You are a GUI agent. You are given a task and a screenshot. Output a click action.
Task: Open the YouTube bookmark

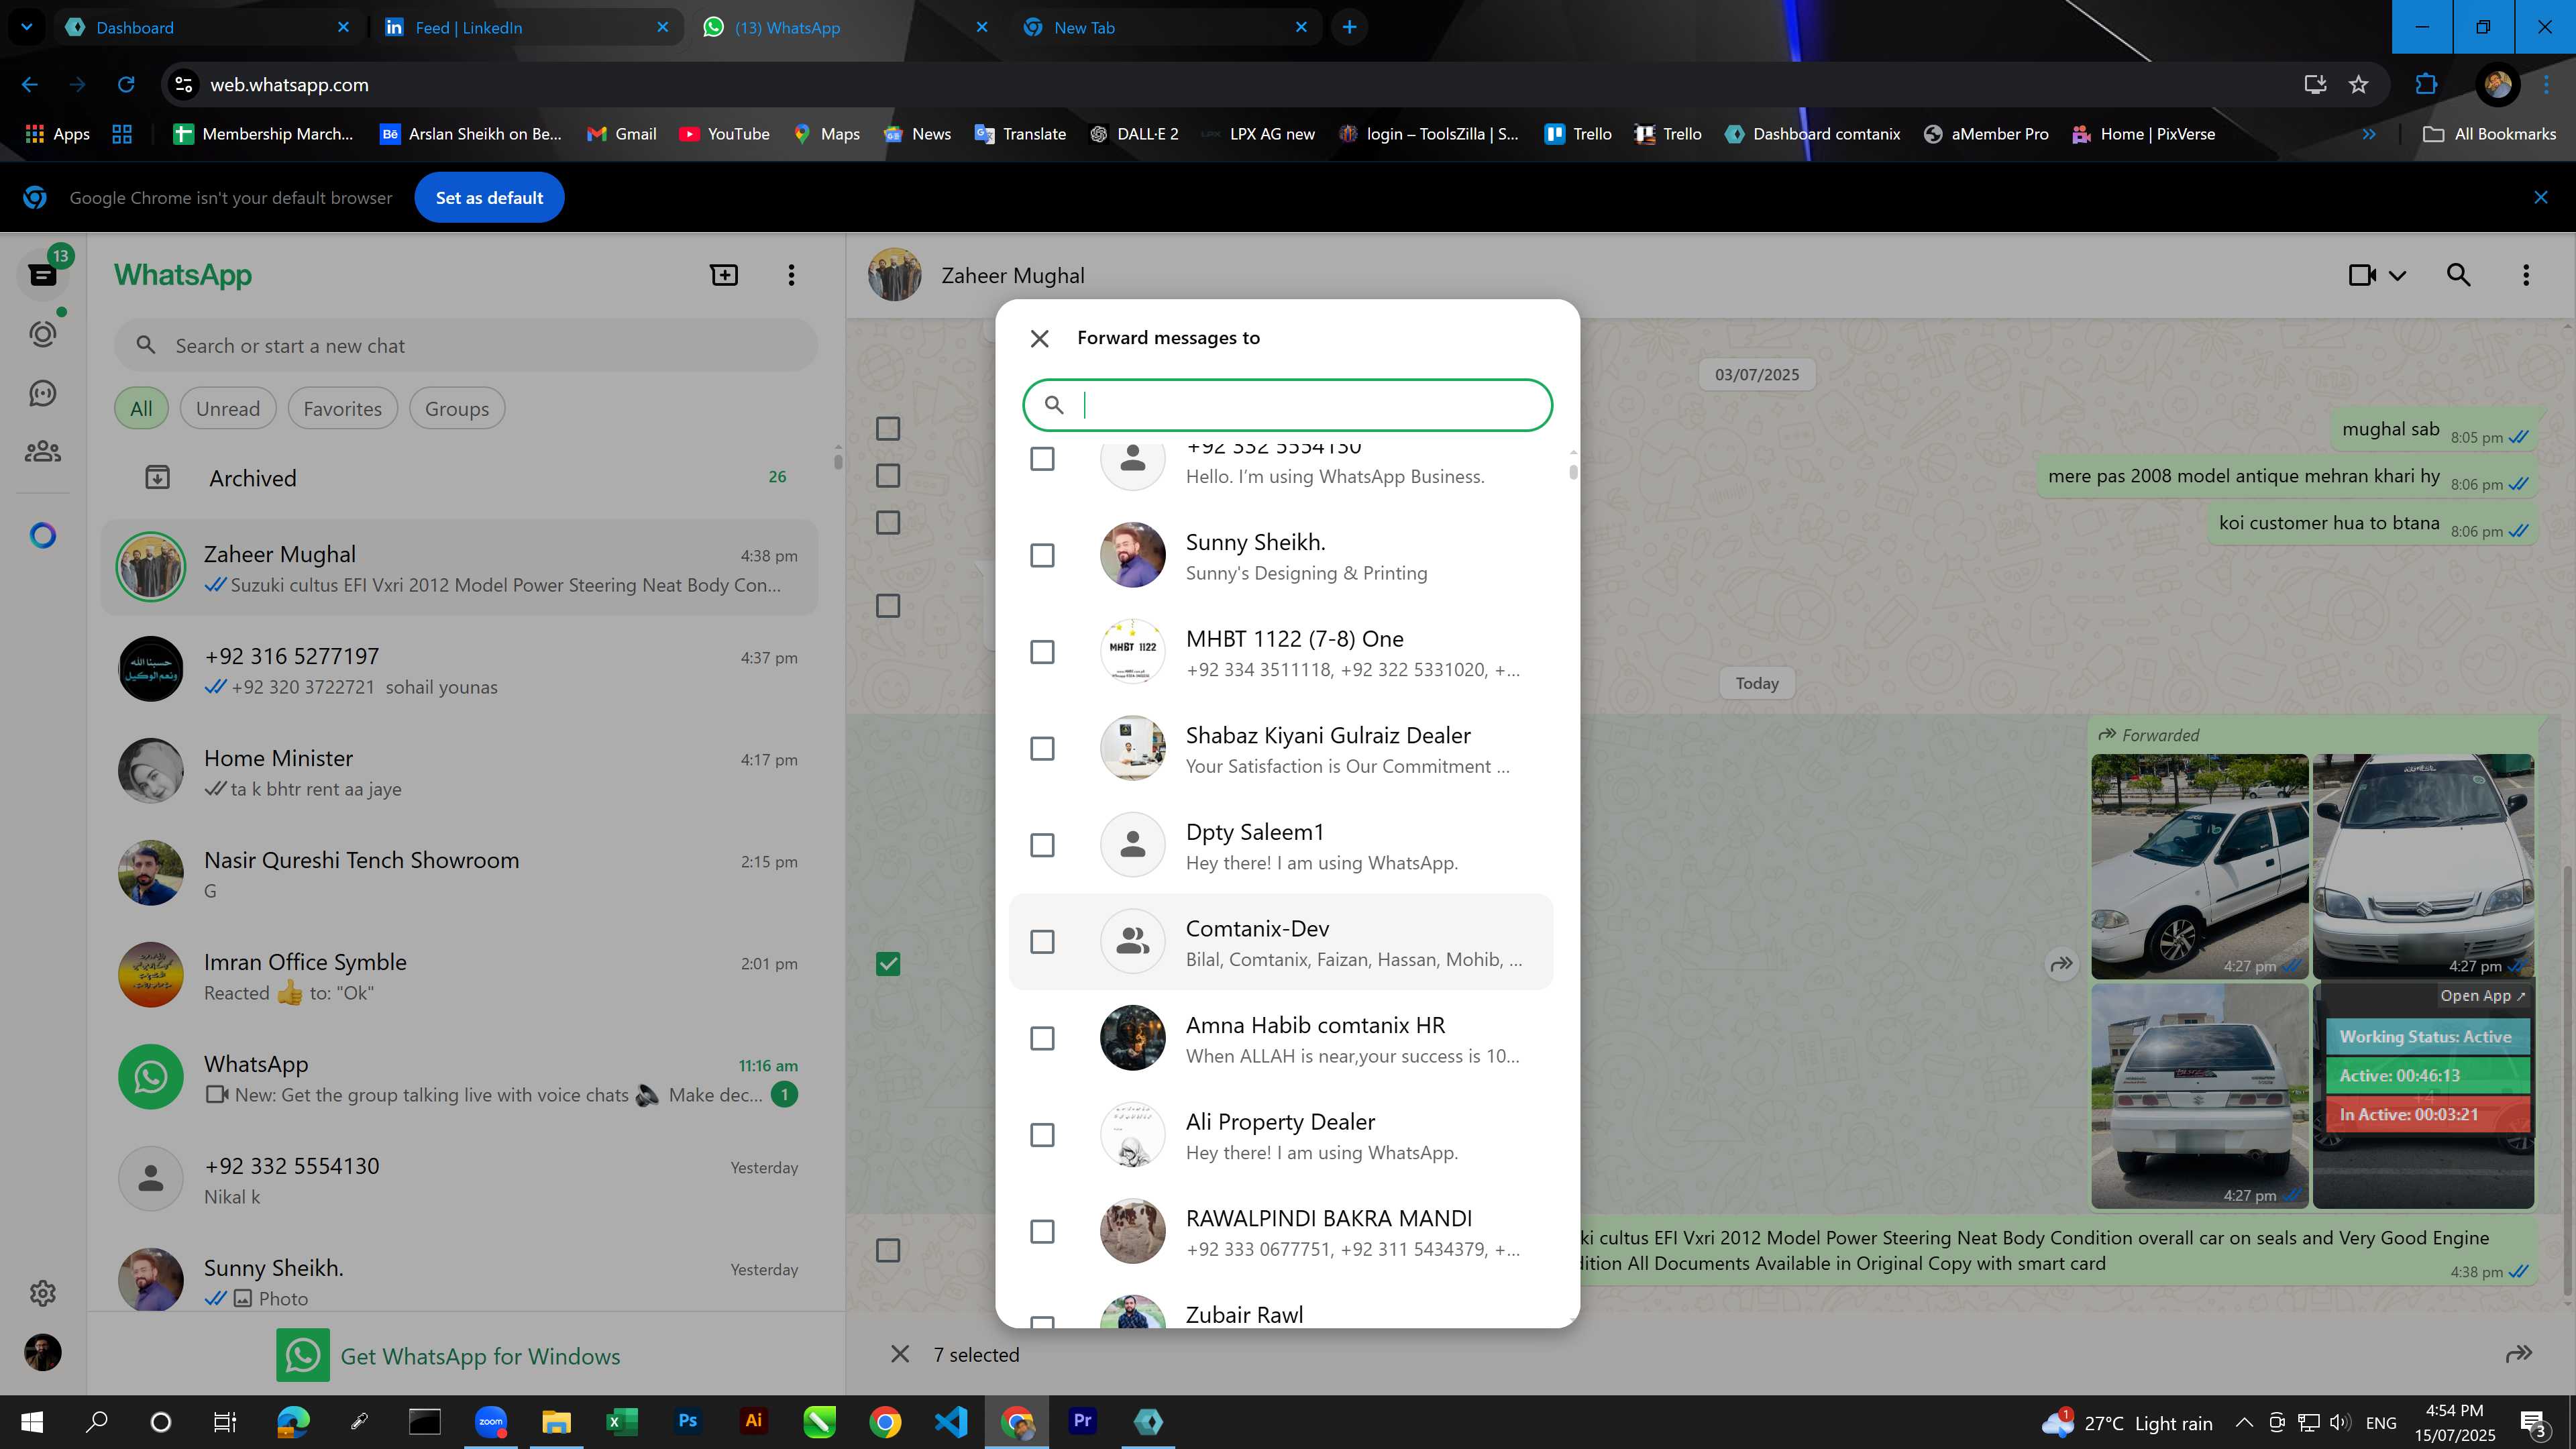(724, 134)
